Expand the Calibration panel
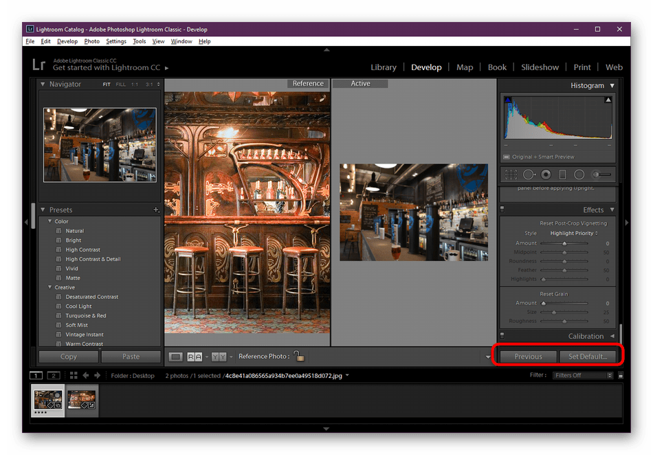653x455 pixels. point(612,336)
